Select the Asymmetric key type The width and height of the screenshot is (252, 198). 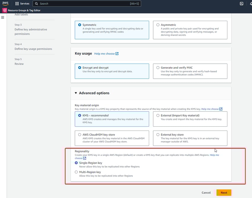tap(157, 25)
